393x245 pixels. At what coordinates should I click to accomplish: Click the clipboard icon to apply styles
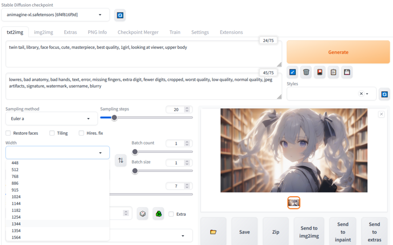click(x=333, y=72)
